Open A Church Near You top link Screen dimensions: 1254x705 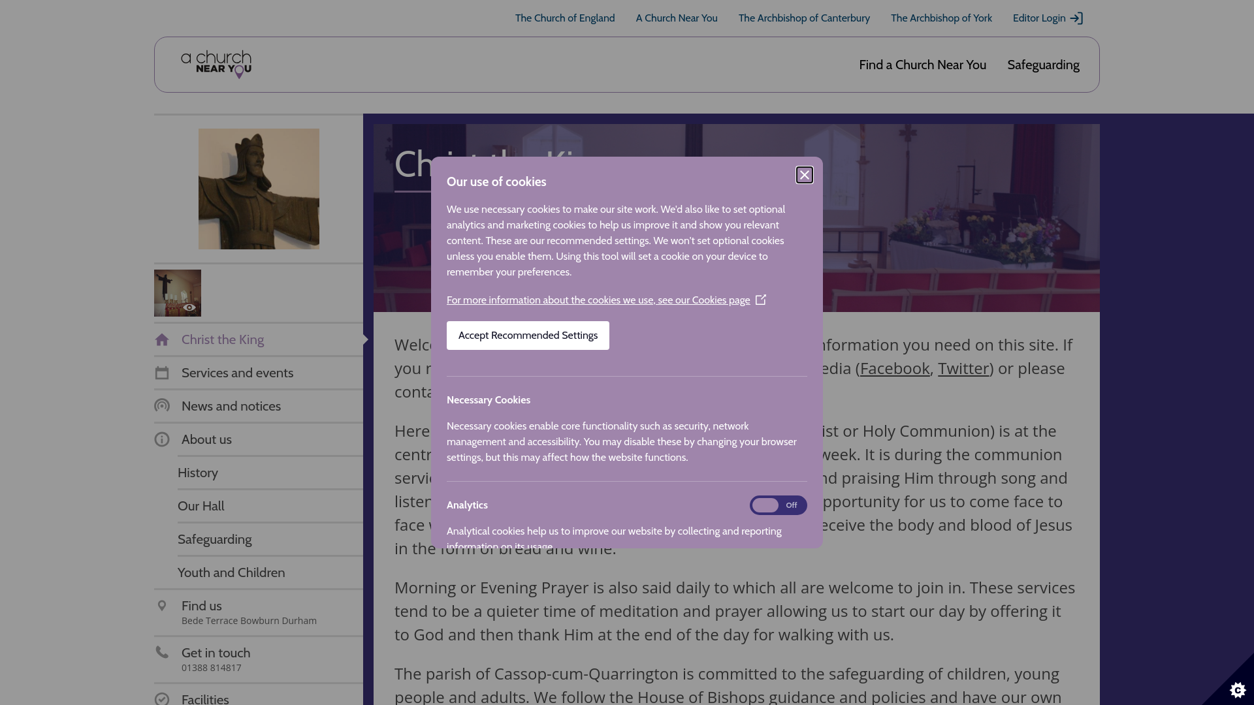pos(677,18)
